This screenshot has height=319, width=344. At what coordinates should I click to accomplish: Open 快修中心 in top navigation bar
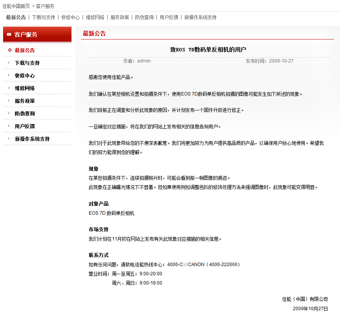(70, 17)
